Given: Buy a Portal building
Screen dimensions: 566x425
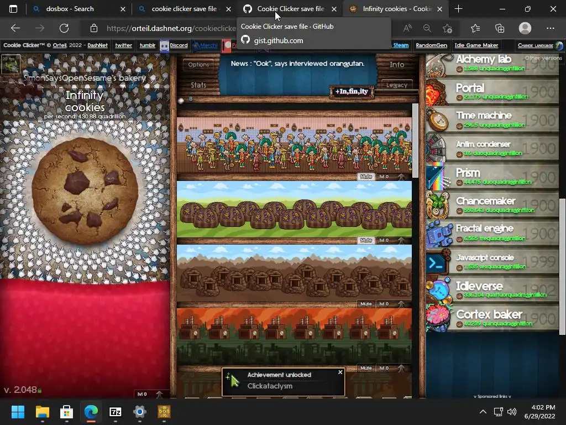Looking at the screenshot, I should click(x=492, y=92).
